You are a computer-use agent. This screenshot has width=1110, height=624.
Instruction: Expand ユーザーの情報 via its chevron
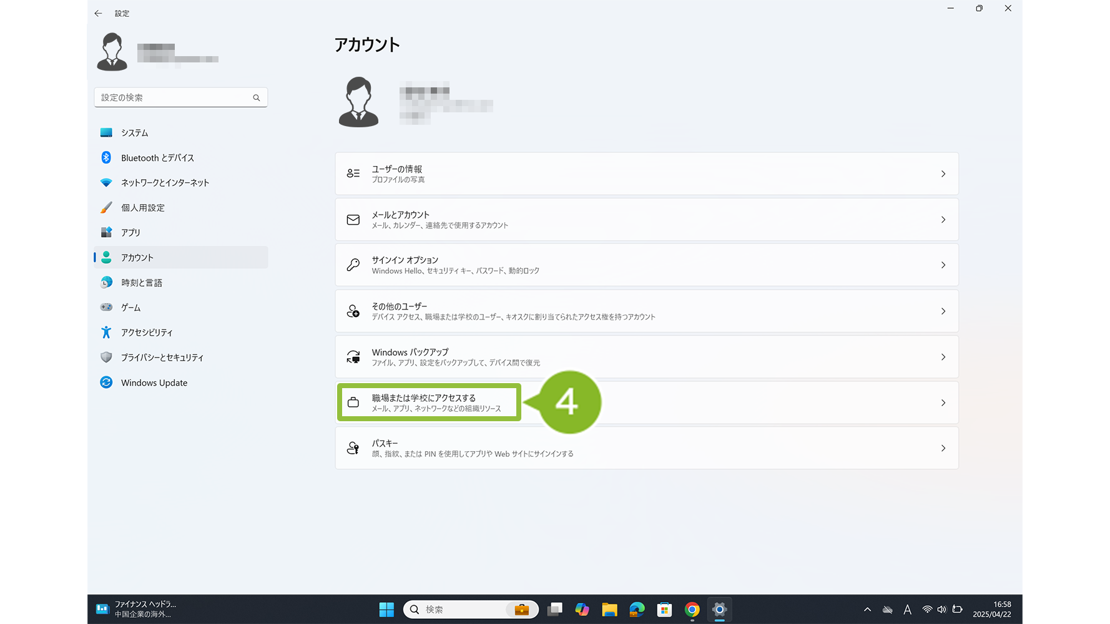[943, 174]
